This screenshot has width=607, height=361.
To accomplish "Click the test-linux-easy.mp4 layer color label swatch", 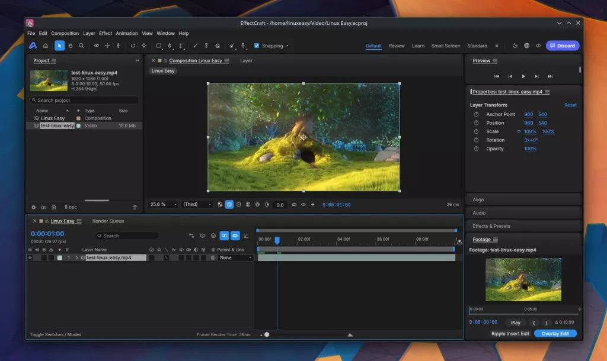I will point(60,257).
